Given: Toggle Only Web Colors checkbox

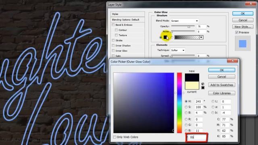Looking at the screenshot, I should (x=114, y=137).
